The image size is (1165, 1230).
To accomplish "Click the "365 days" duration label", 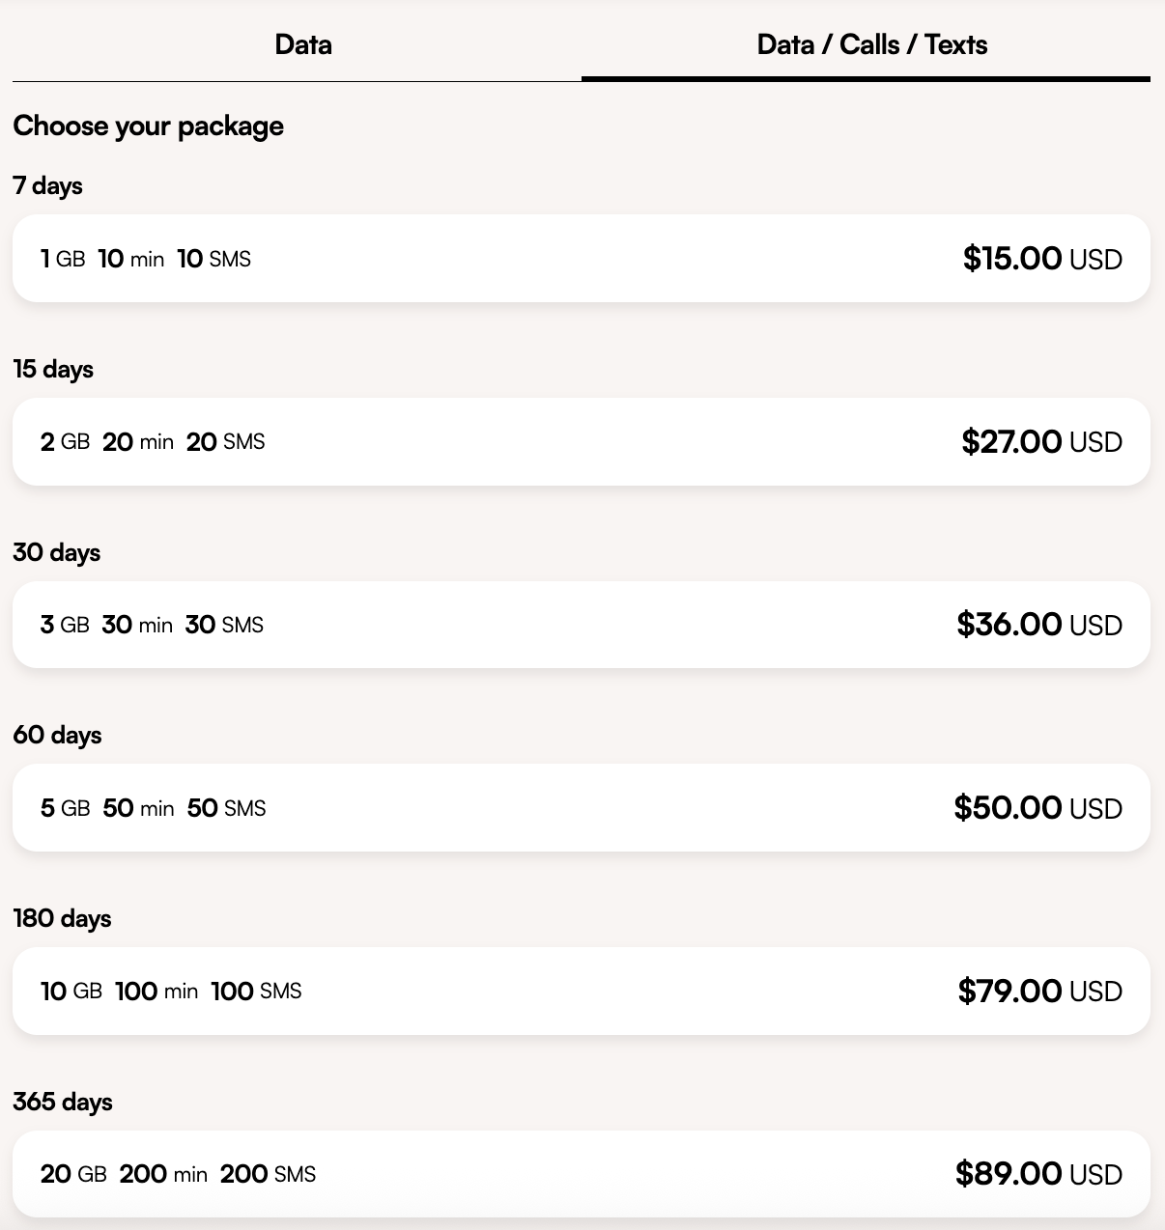I will pyautogui.click(x=63, y=1102).
